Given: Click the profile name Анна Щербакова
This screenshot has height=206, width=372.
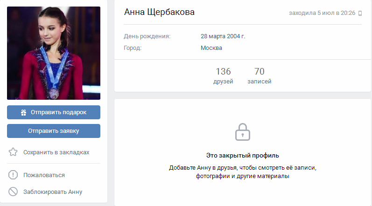Looking at the screenshot, I should [x=160, y=12].
